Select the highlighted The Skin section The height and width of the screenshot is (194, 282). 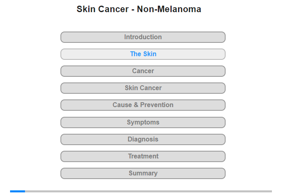143,54
